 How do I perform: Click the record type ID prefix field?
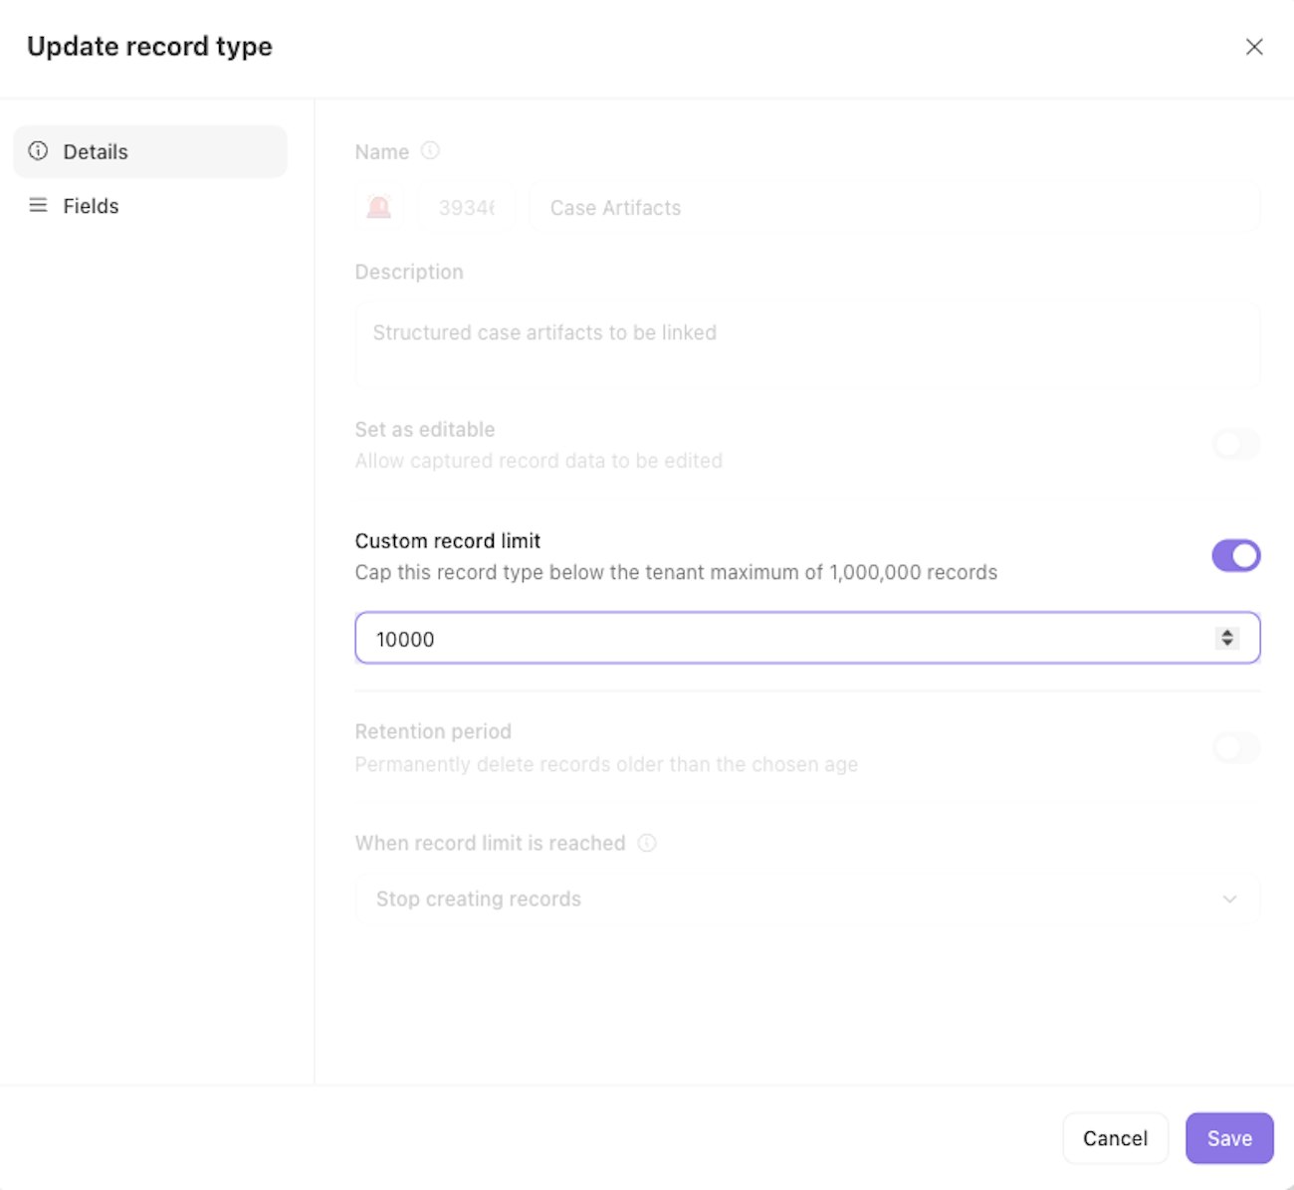467,208
